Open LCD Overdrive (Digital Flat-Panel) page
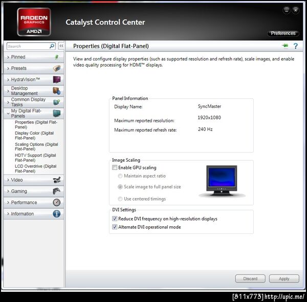Viewport: 307px width, 302px height. click(x=36, y=168)
